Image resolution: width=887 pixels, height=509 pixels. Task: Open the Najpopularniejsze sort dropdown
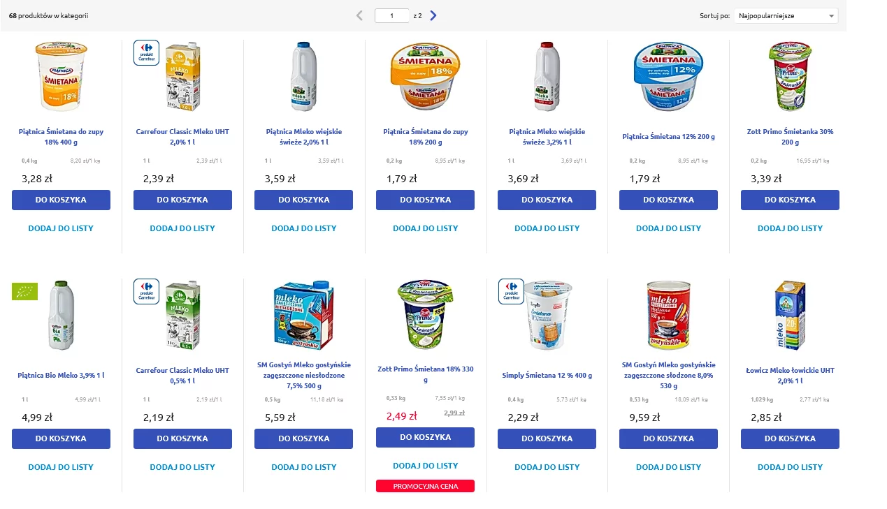click(786, 15)
